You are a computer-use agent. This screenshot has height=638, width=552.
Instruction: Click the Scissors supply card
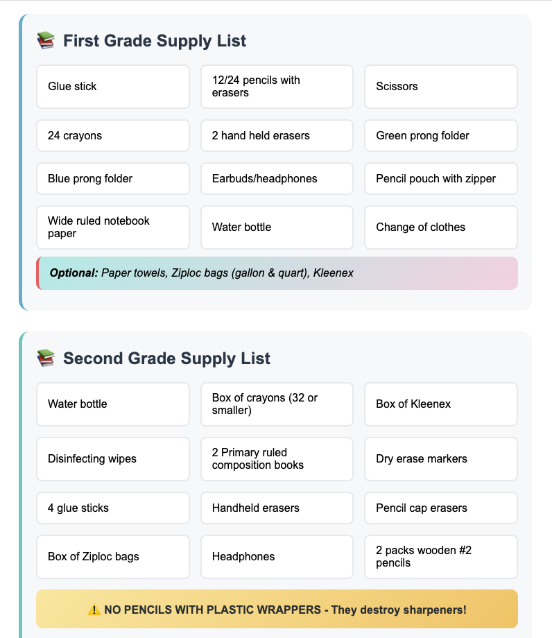pyautogui.click(x=441, y=87)
